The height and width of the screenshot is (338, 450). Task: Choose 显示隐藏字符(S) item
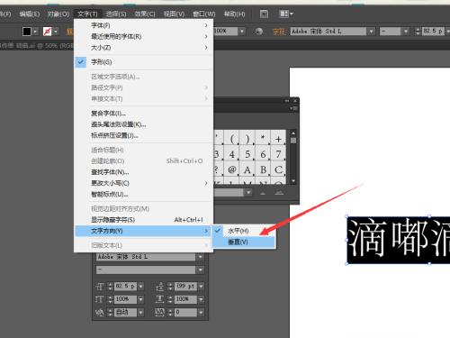point(143,220)
